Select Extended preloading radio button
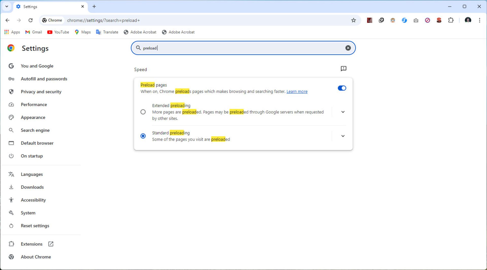This screenshot has width=487, height=270. (143, 112)
